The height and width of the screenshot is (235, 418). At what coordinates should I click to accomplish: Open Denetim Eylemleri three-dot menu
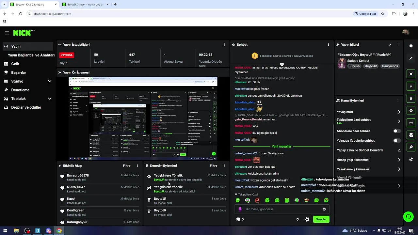(x=224, y=166)
